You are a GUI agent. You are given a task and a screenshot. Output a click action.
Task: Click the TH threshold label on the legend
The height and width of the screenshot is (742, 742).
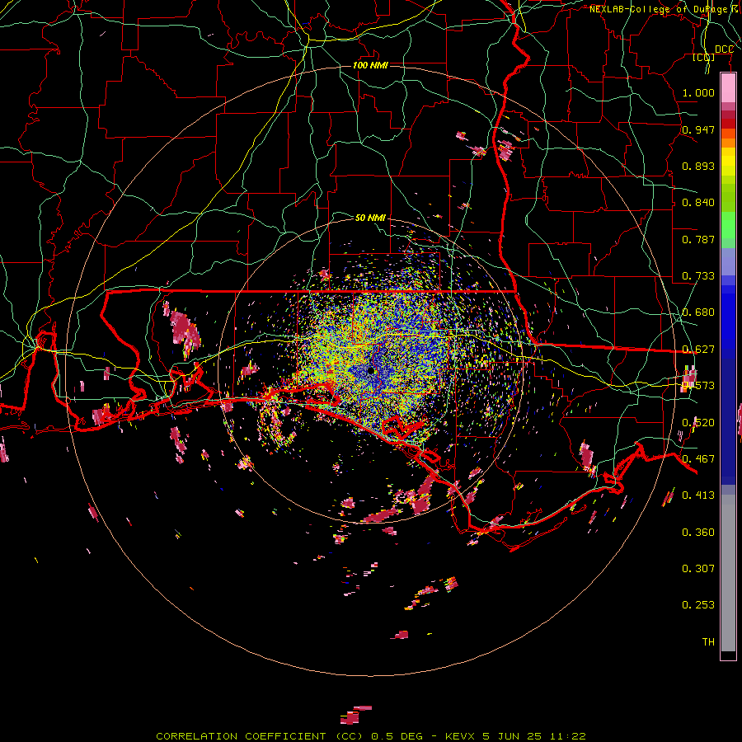pos(708,642)
